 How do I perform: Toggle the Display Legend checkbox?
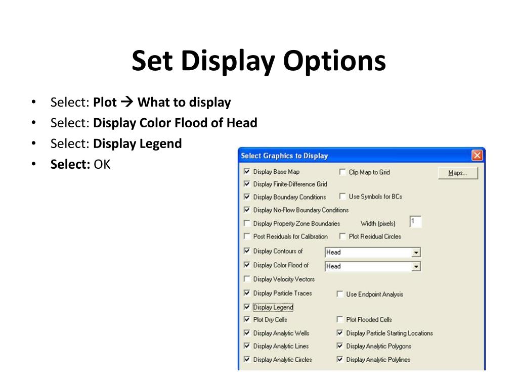[x=247, y=307]
